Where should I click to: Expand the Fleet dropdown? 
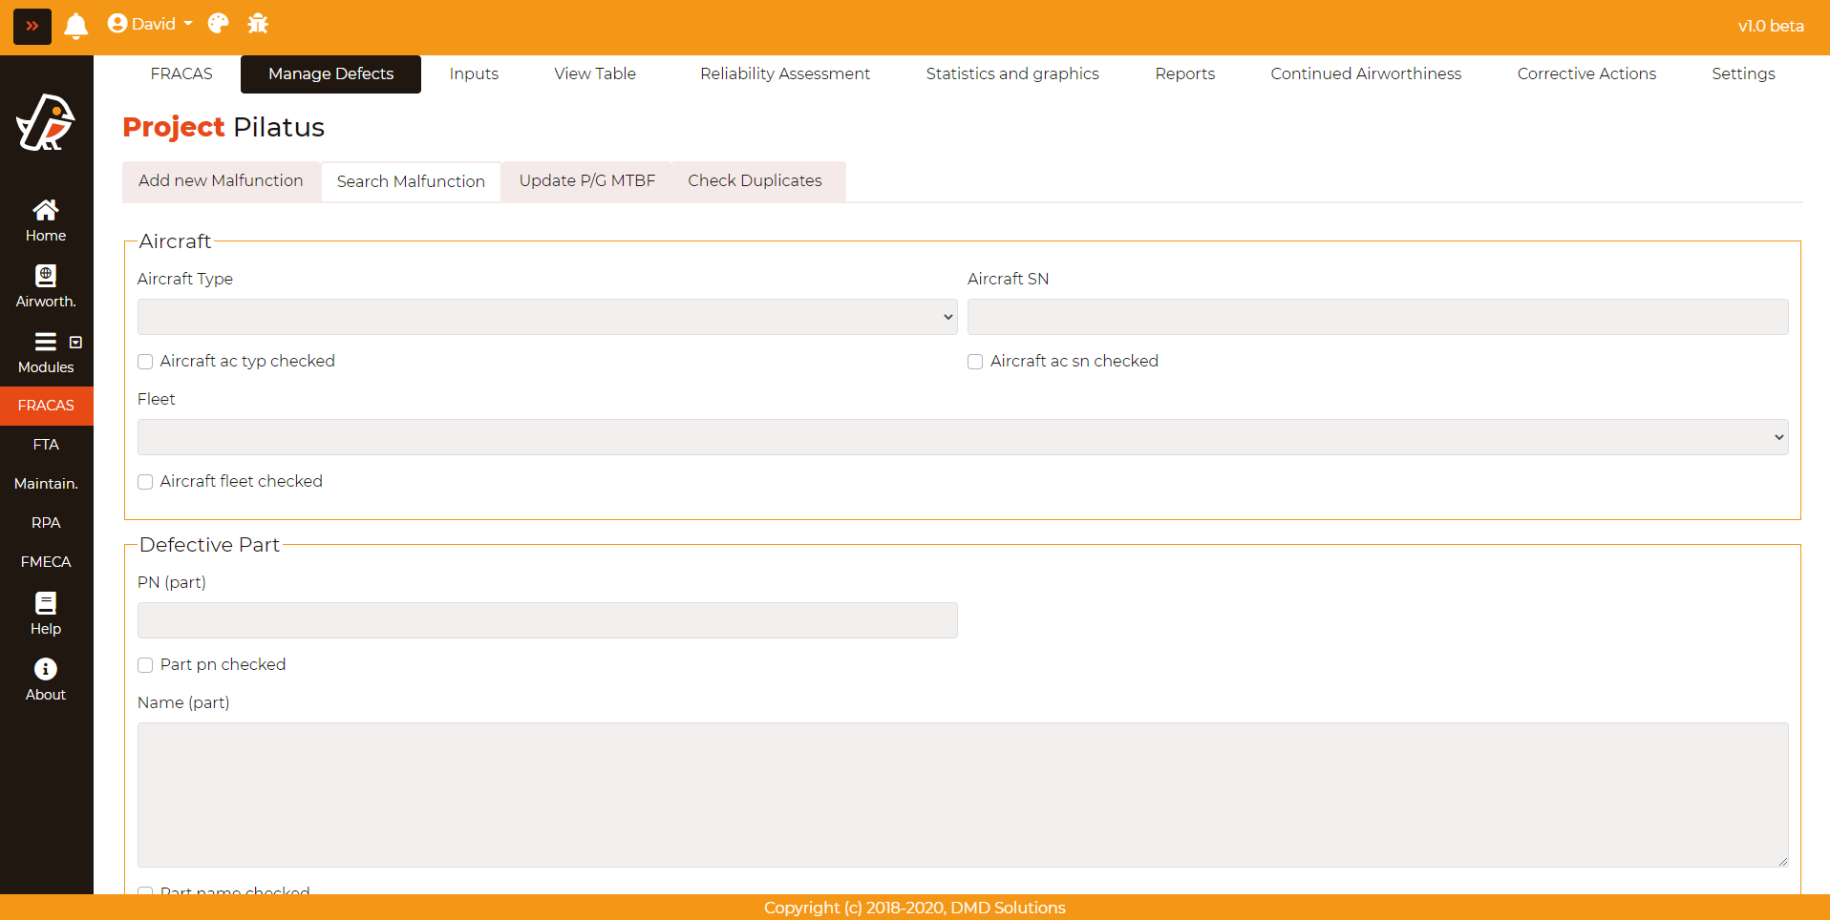963,437
